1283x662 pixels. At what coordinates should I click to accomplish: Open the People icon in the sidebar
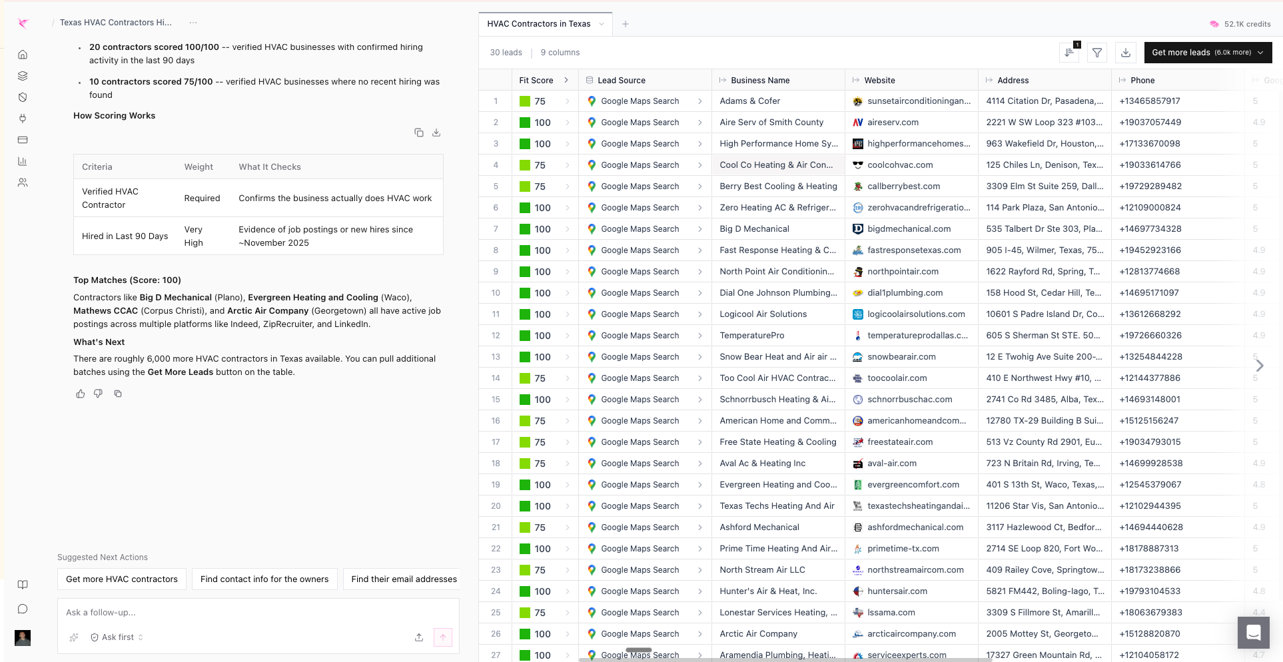23,182
